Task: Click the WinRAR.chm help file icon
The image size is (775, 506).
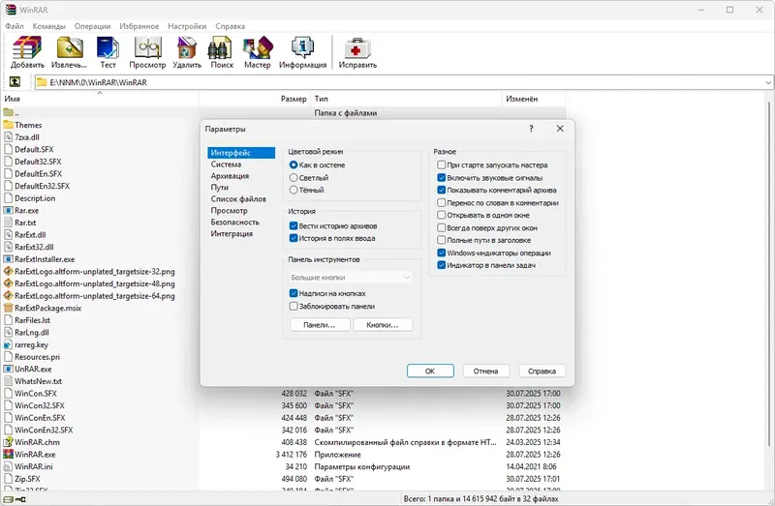Action: (x=8, y=442)
